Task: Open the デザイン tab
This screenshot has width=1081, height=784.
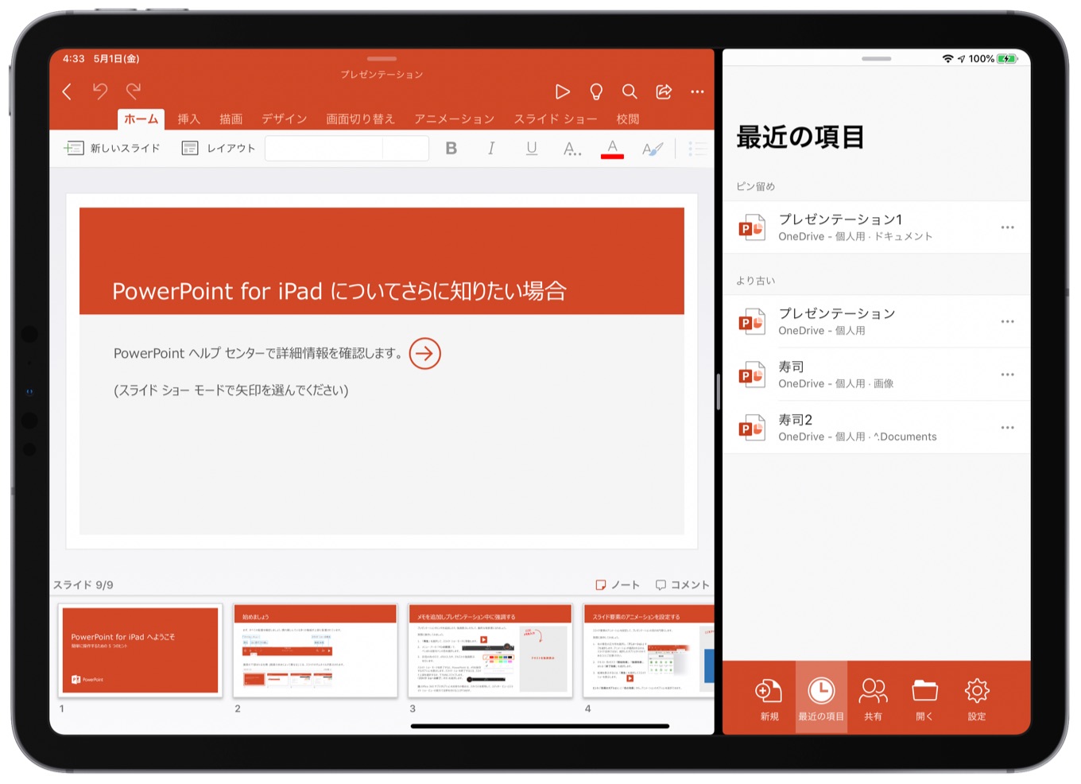Action: [284, 119]
